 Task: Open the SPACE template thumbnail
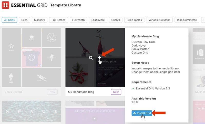[x=32, y=111]
